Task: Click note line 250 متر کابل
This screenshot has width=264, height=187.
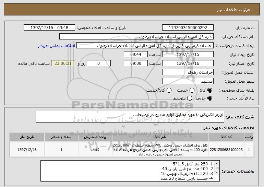Action: (x=193, y=164)
